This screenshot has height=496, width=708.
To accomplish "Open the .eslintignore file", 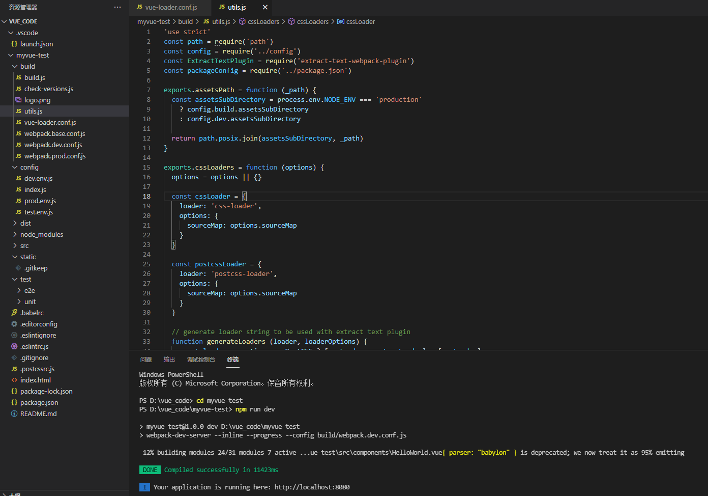I will pyautogui.click(x=65, y=335).
